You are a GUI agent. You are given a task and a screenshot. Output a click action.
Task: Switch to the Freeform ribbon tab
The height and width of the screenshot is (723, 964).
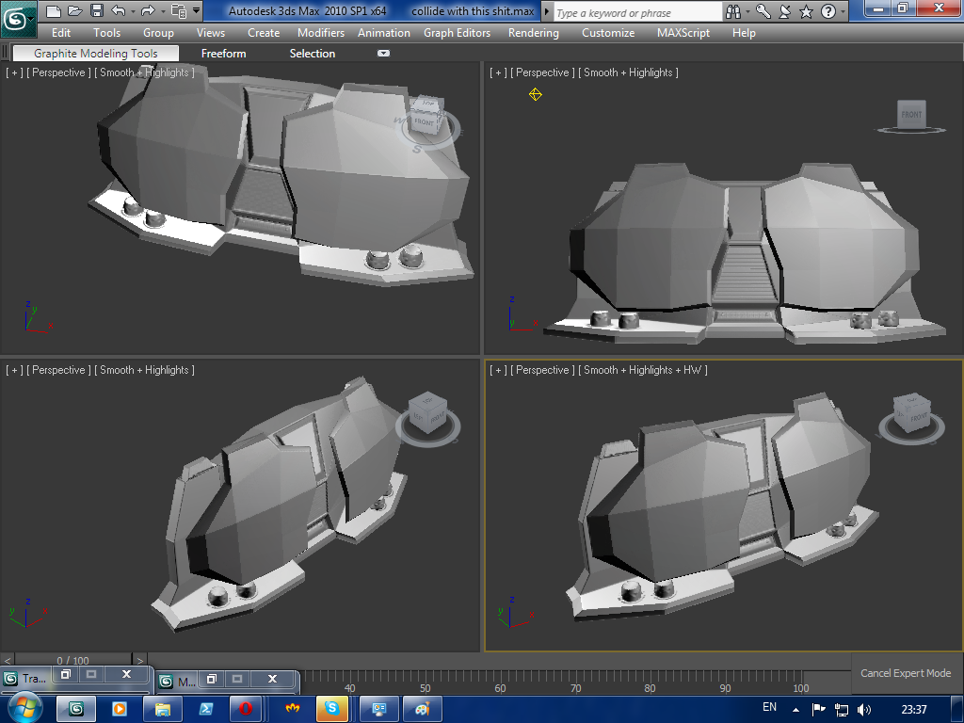223,54
